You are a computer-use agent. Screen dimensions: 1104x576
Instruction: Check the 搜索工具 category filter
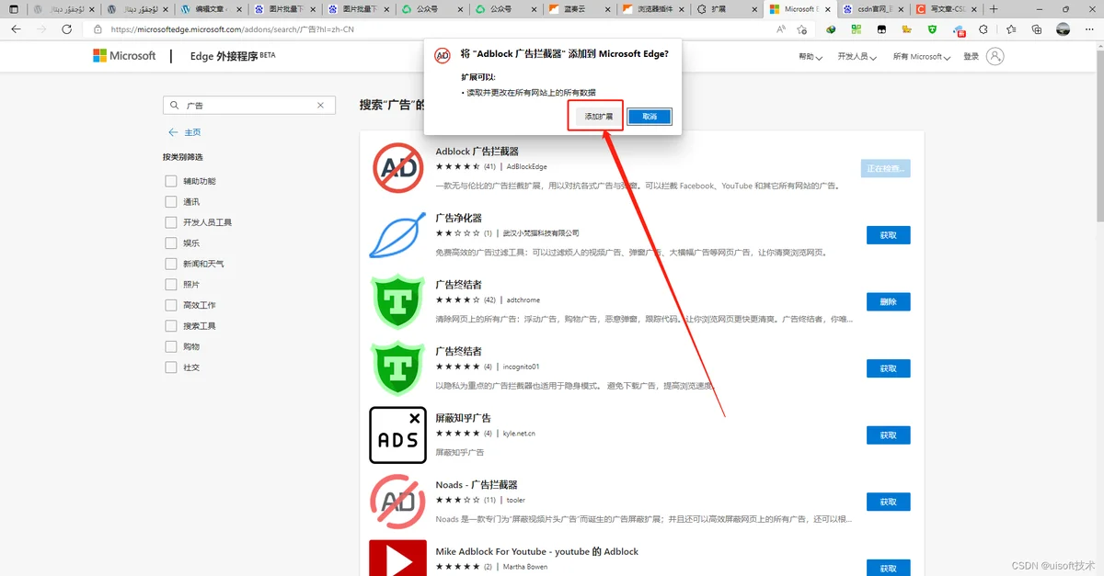pos(171,326)
